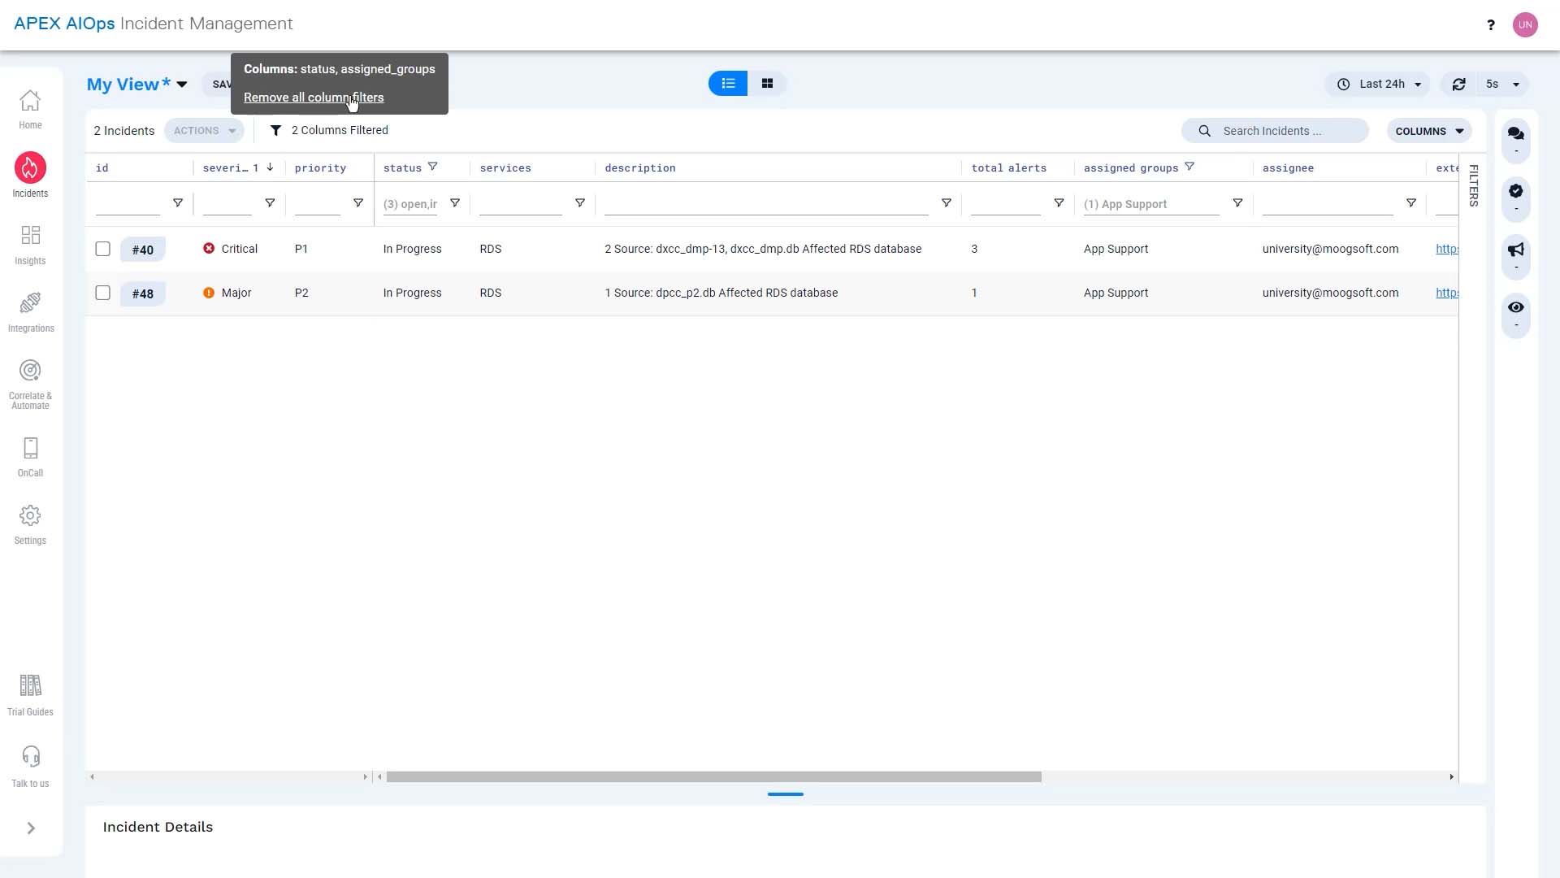Image resolution: width=1560 pixels, height=878 pixels.
Task: Open the priority column filter funnel
Action: click(x=358, y=203)
